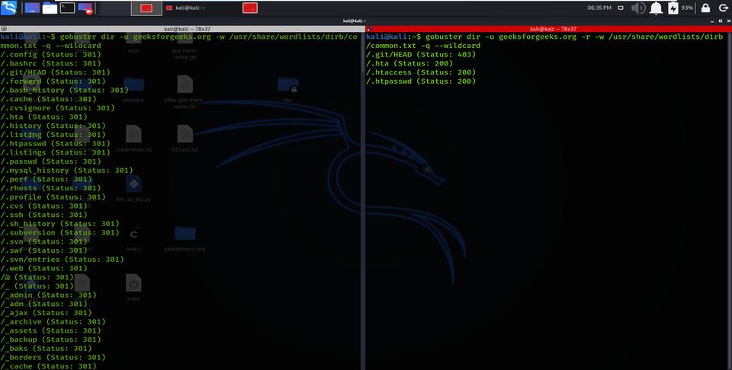Click the screen recorder panel launcher icon

pyautogui.click(x=85, y=8)
